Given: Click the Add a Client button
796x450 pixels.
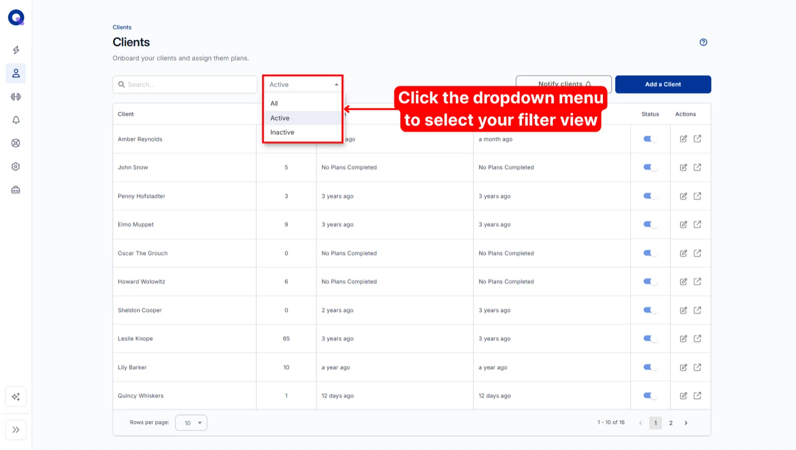Looking at the screenshot, I should (x=663, y=84).
